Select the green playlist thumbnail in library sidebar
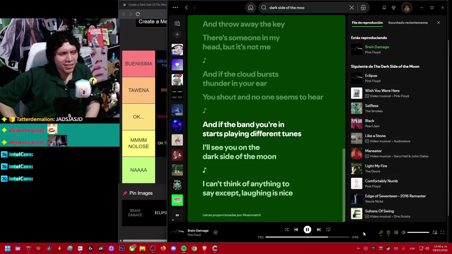 click(177, 200)
